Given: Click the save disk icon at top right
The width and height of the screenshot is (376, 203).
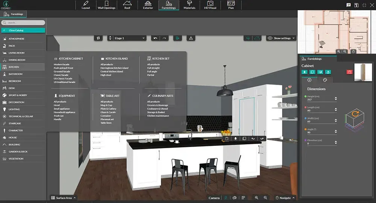Looking at the screenshot, I should (356, 5).
